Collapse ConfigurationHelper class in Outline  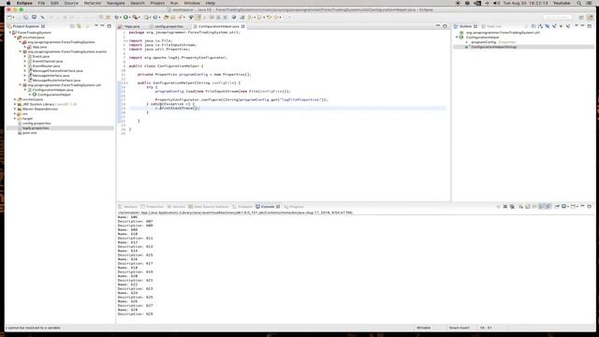[x=457, y=37]
